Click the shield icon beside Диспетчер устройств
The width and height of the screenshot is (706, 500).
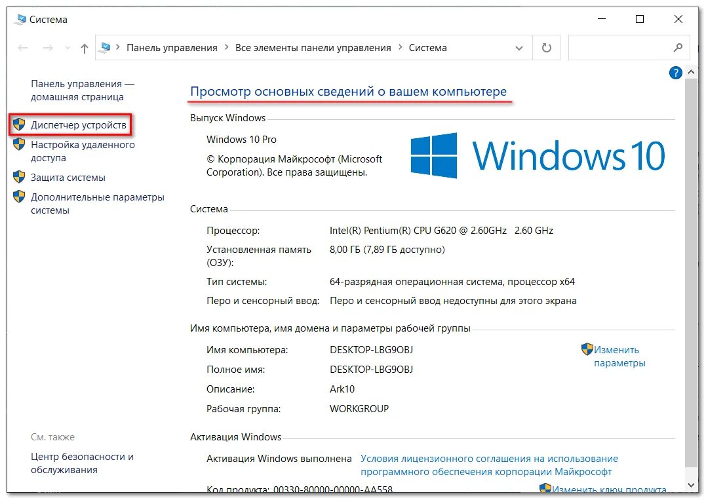tap(19, 125)
